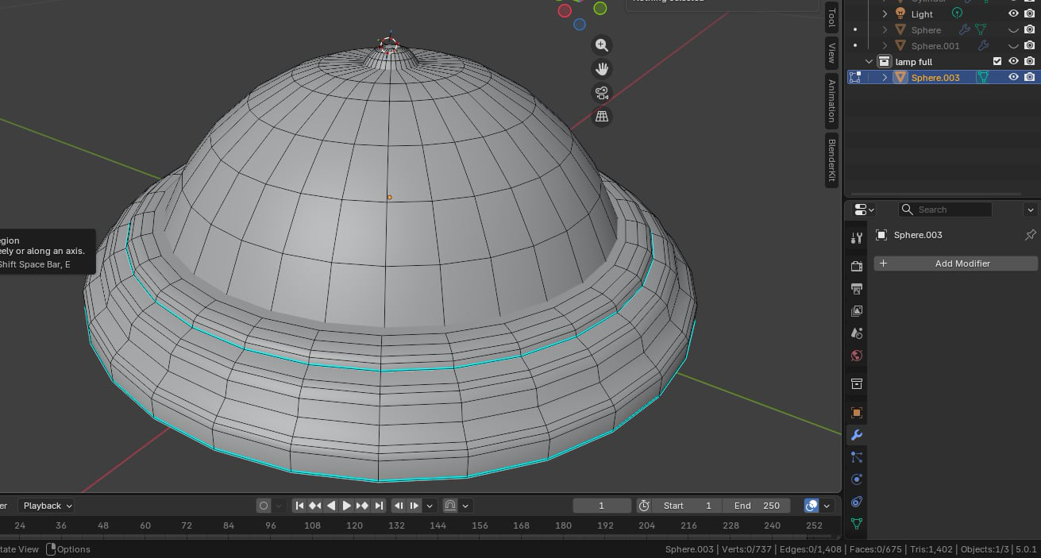Click the Add Modifier button
Screen dimensions: 1041x558
click(956, 264)
